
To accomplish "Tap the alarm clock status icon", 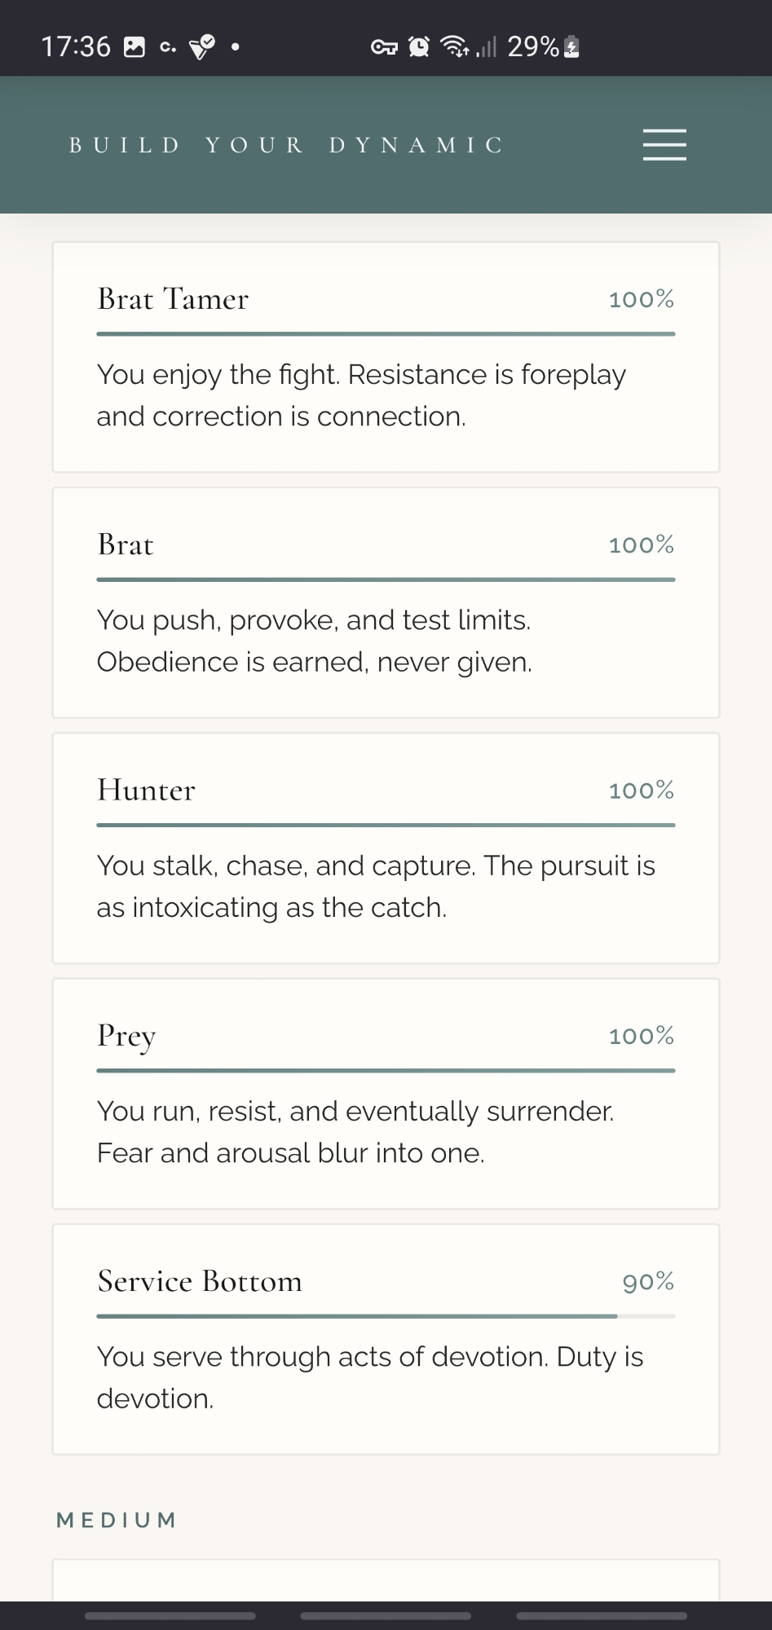I will click(x=419, y=47).
